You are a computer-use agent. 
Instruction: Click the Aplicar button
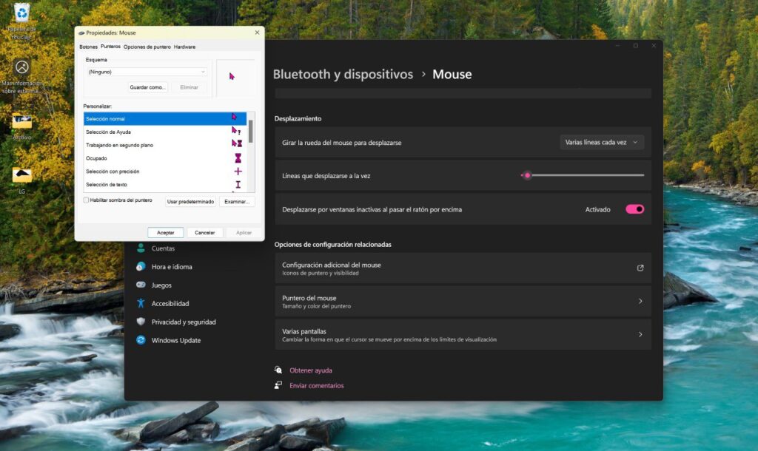tap(244, 233)
